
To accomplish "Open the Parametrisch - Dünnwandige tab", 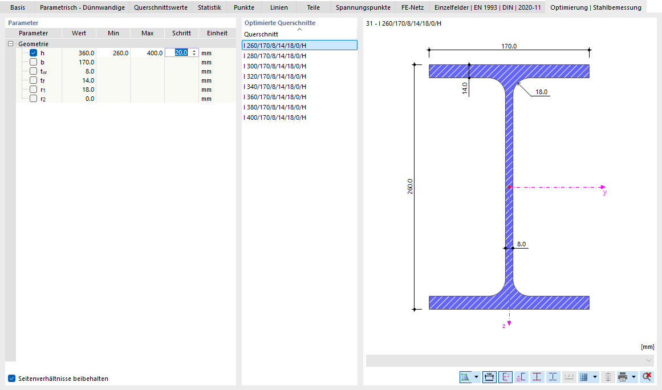I will tap(82, 7).
